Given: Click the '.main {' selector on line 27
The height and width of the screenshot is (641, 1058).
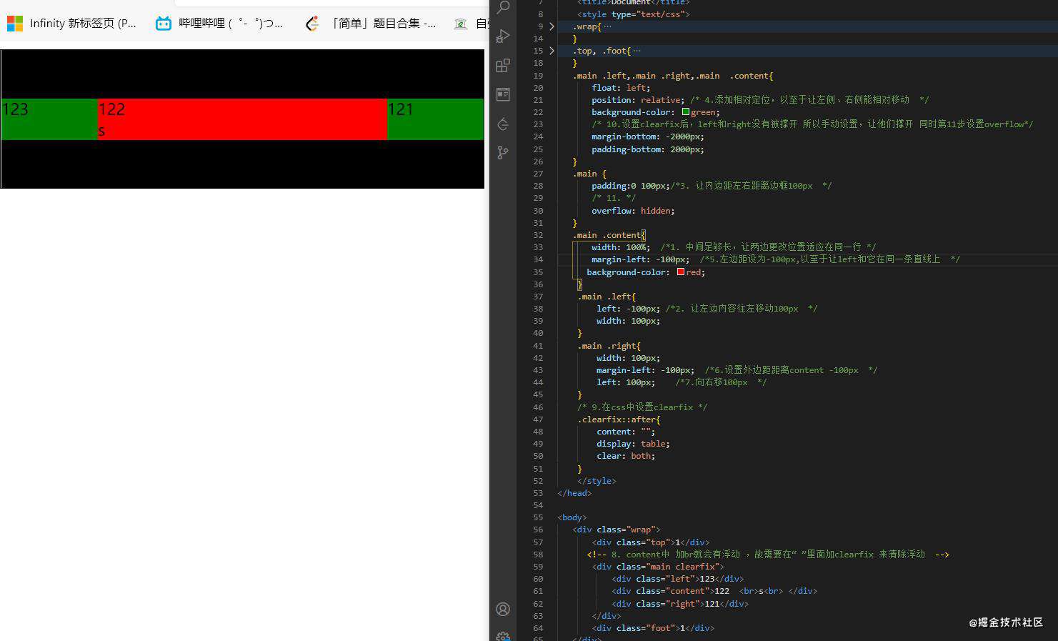Looking at the screenshot, I should coord(589,174).
